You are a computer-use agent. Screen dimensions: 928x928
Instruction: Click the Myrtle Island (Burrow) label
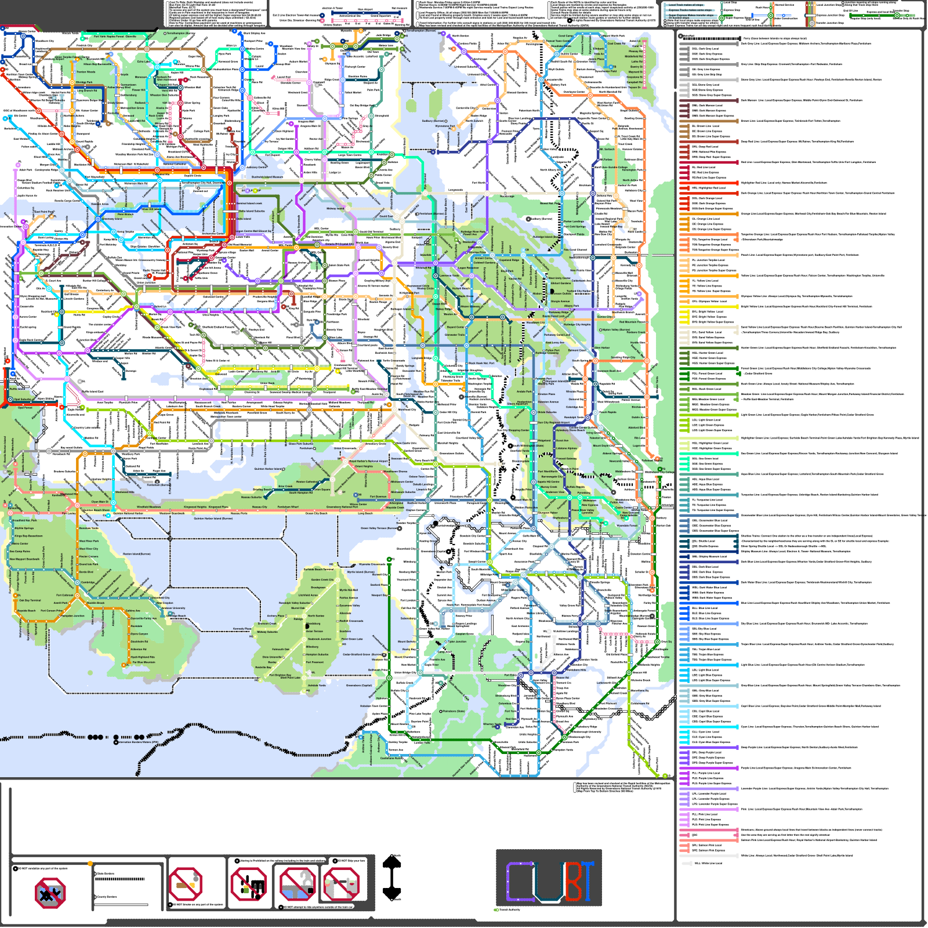tap(361, 572)
